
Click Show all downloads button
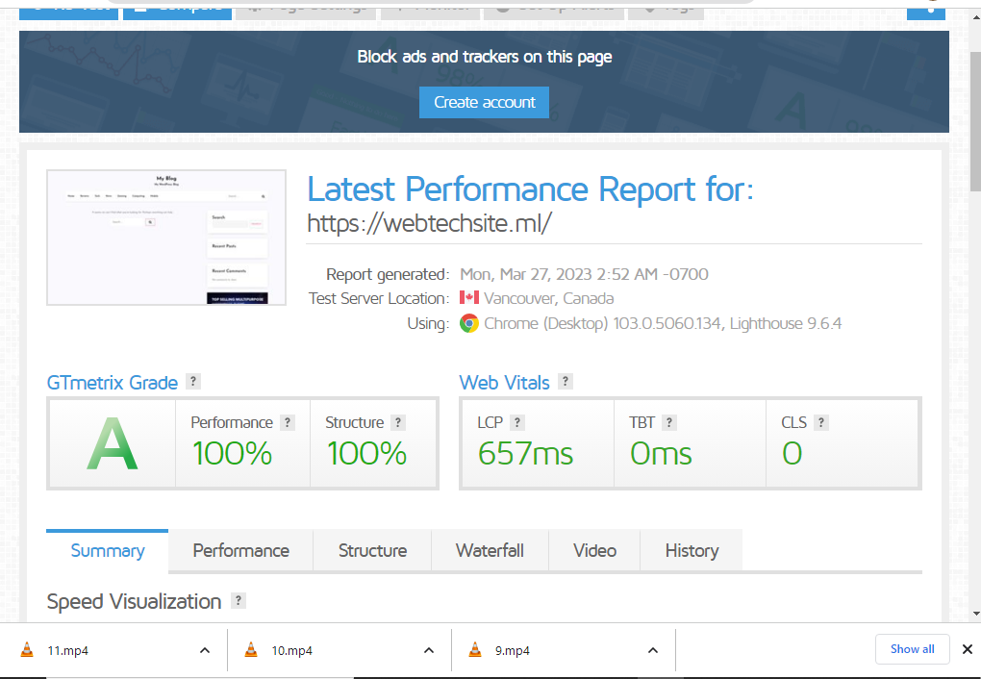tap(912, 649)
